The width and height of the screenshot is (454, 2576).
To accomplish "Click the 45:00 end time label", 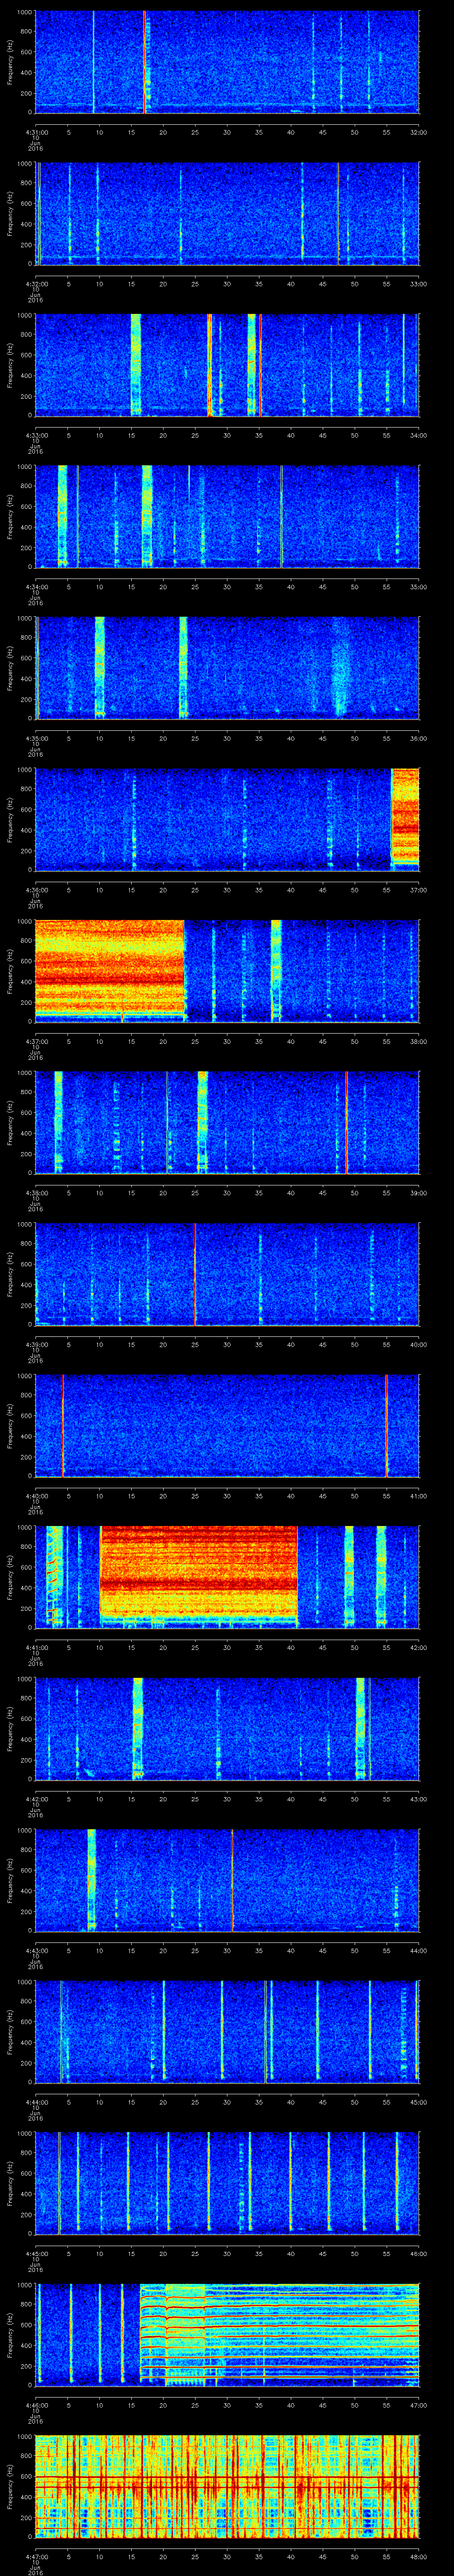I will [418, 2101].
